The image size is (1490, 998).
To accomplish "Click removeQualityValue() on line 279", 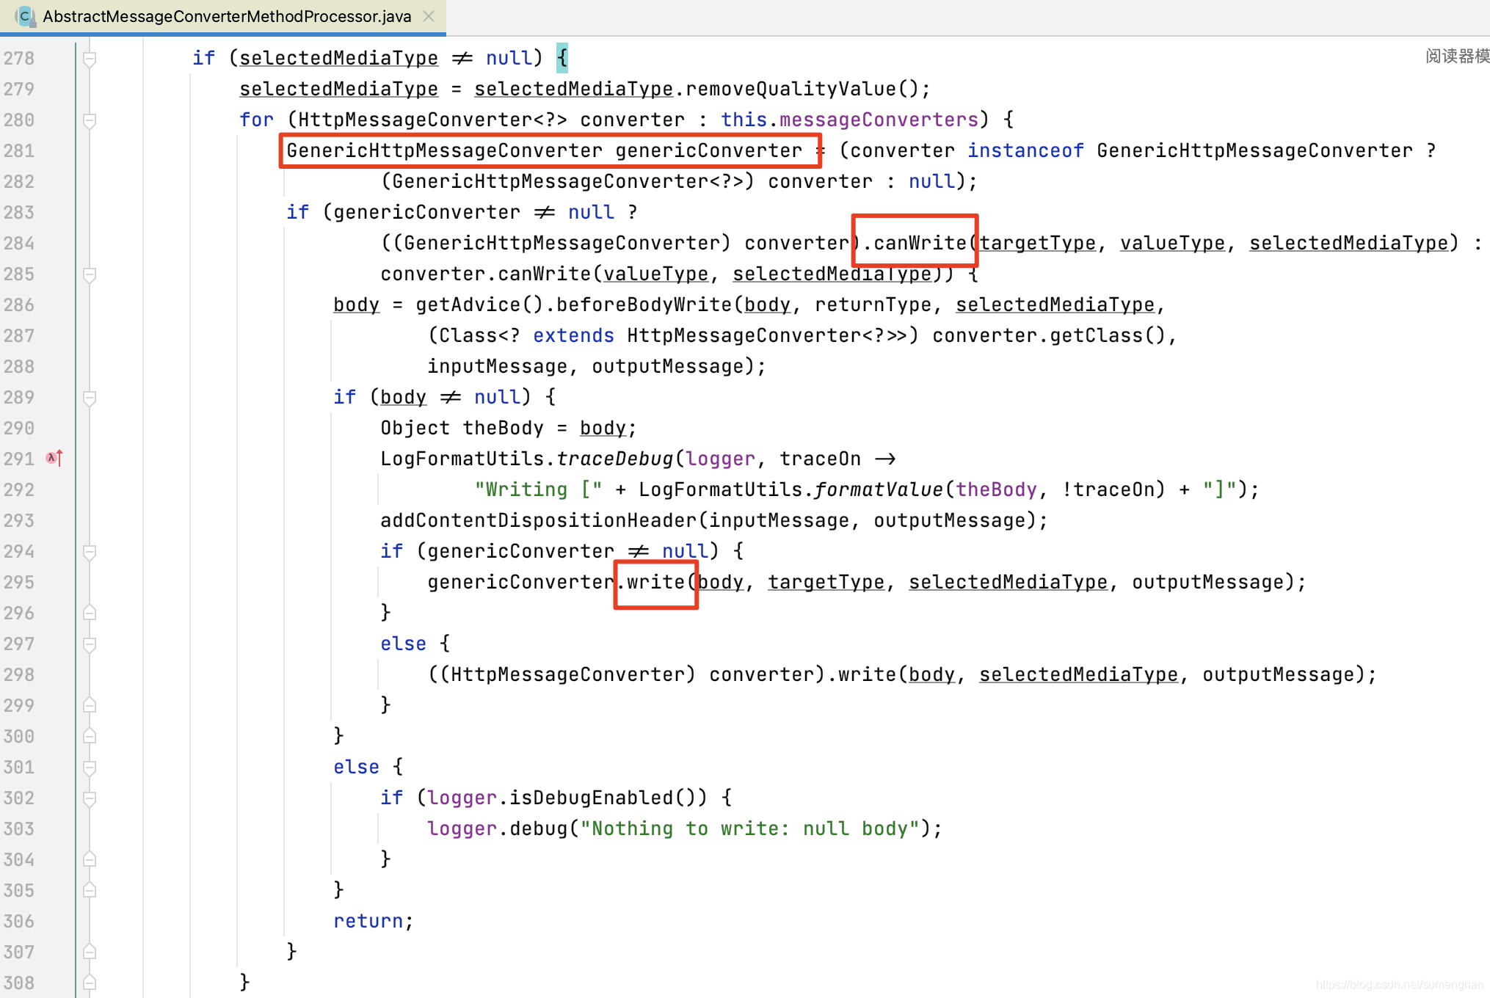I will click(802, 89).
